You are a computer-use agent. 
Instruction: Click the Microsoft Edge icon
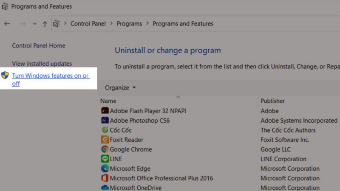(x=105, y=169)
